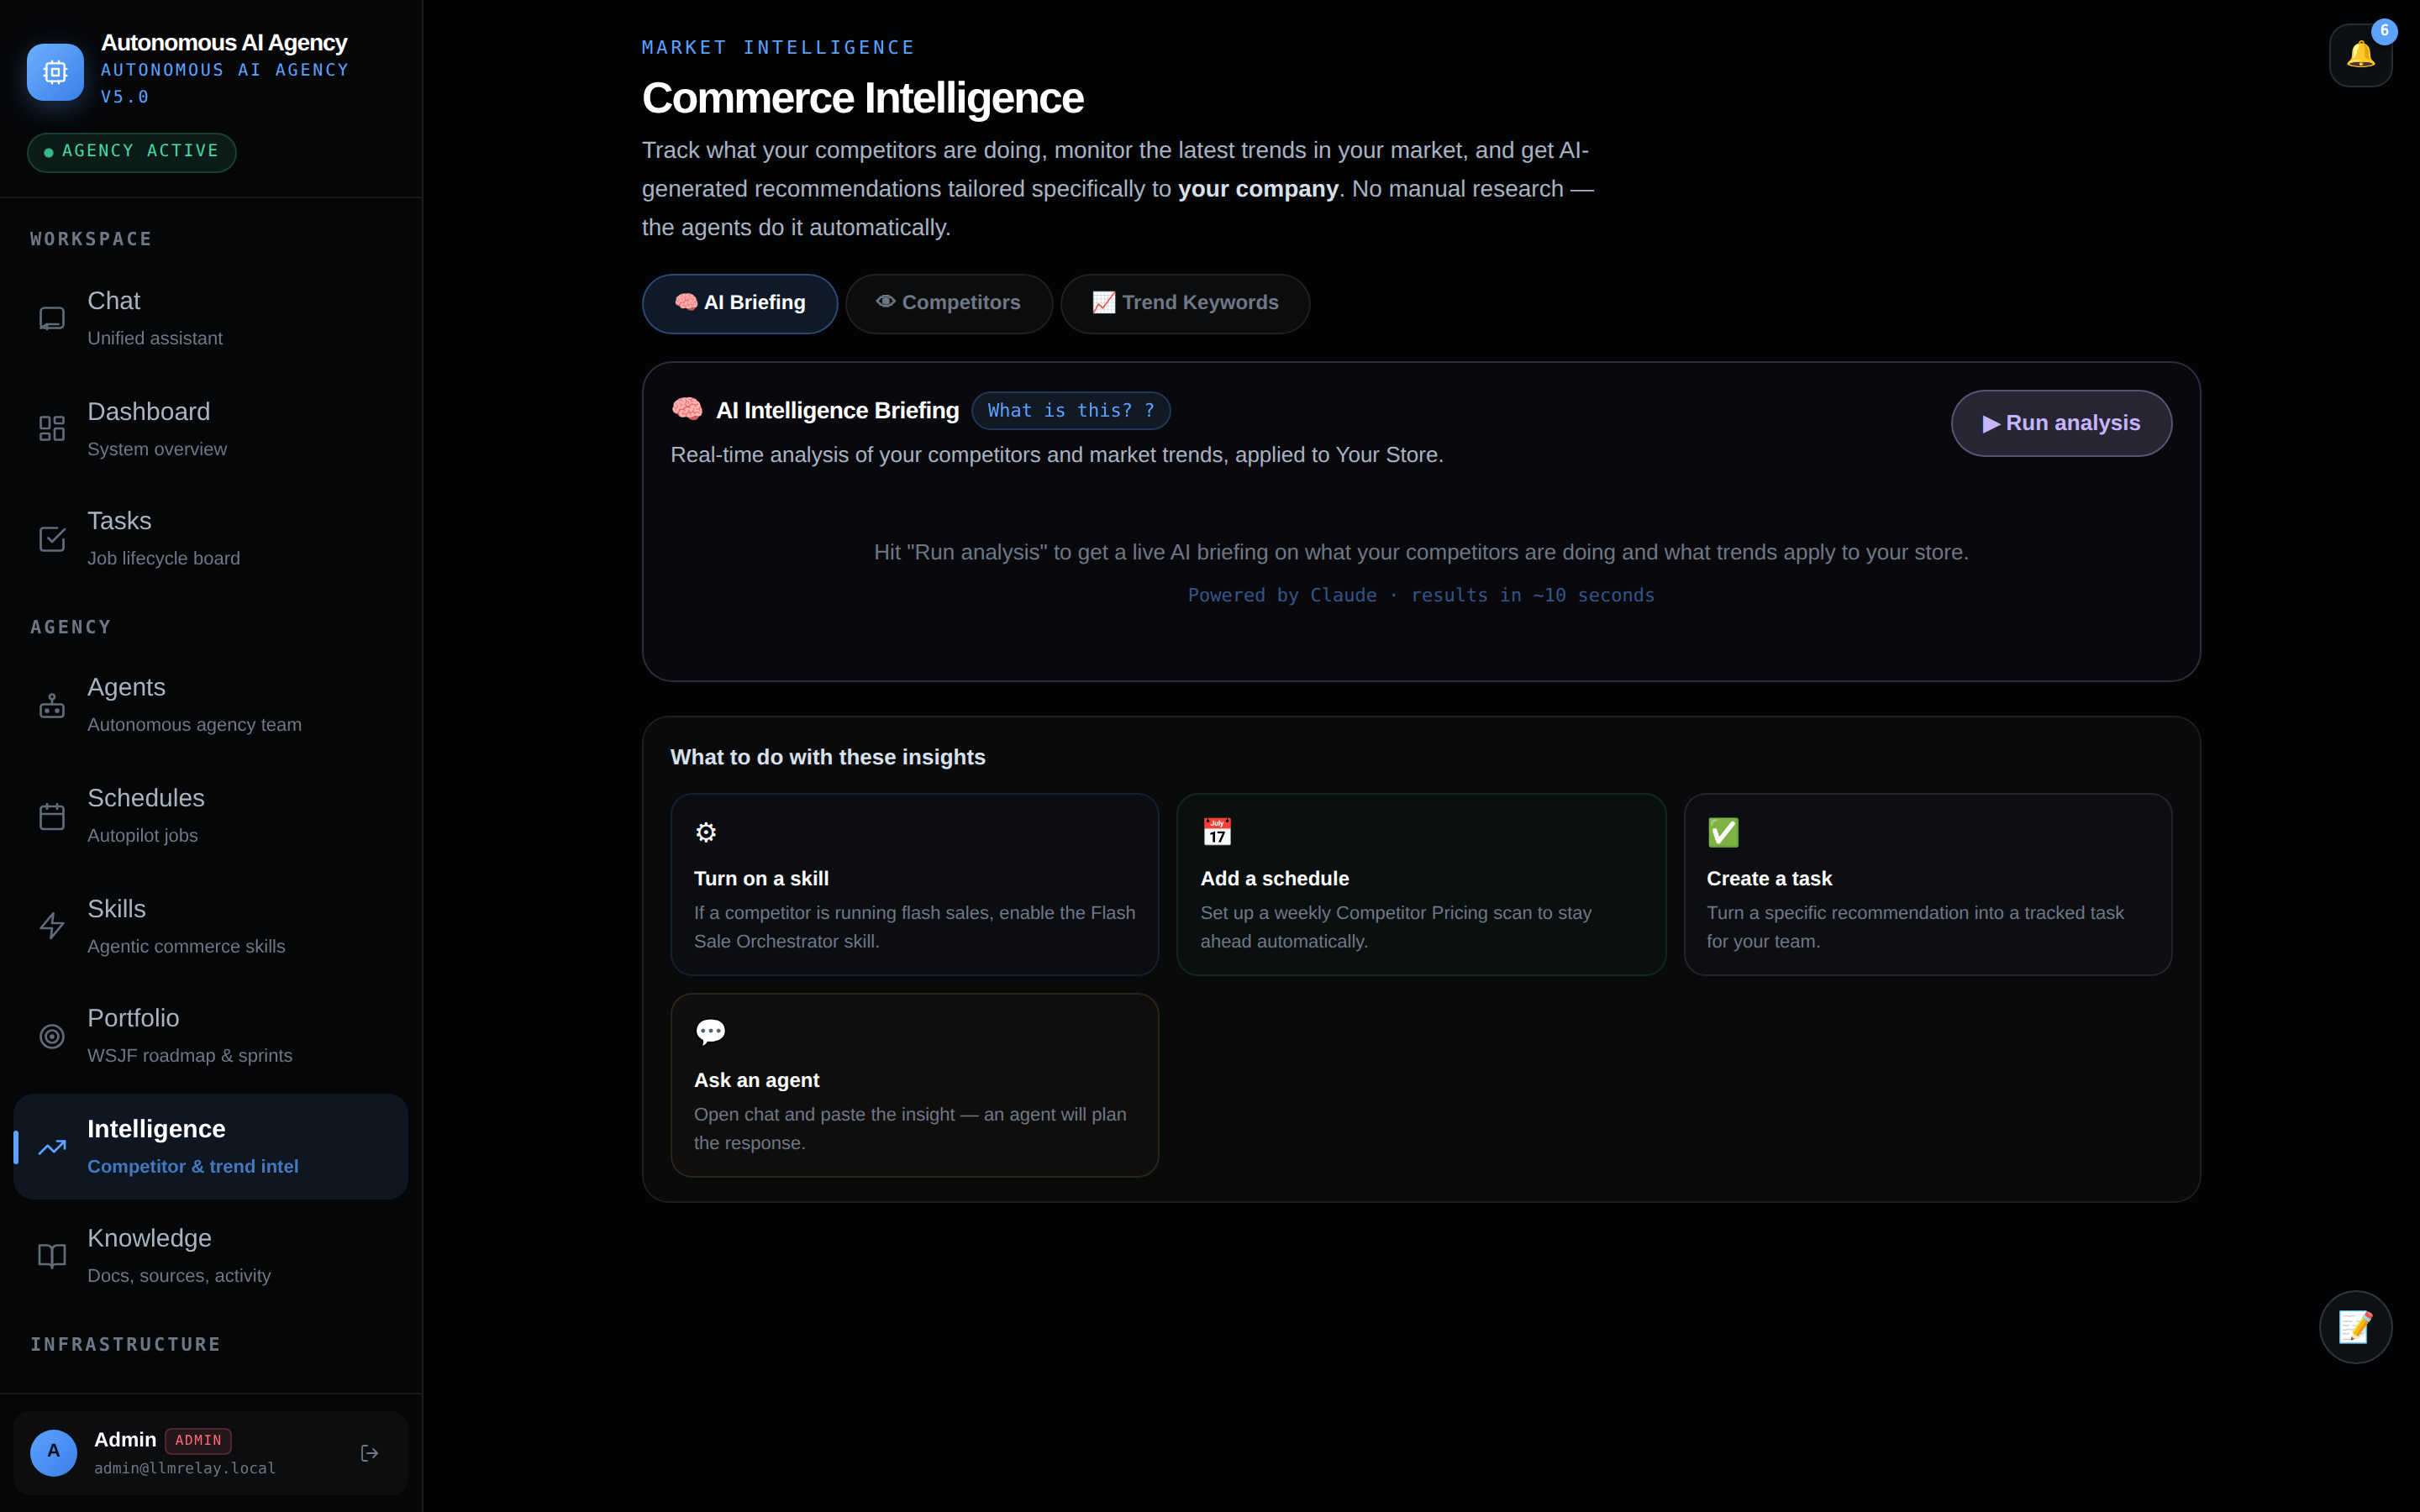Screen dimensions: 2420x1512
Task: Click "Powered by Claude" results text
Action: (x=1421, y=595)
